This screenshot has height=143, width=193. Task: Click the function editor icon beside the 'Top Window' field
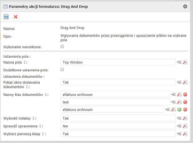point(185,62)
